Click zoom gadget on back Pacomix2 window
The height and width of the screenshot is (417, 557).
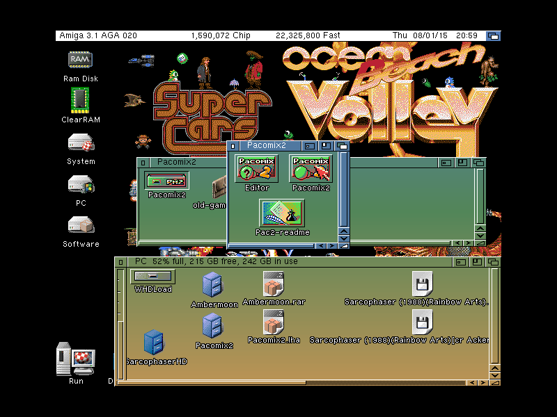click(462, 163)
